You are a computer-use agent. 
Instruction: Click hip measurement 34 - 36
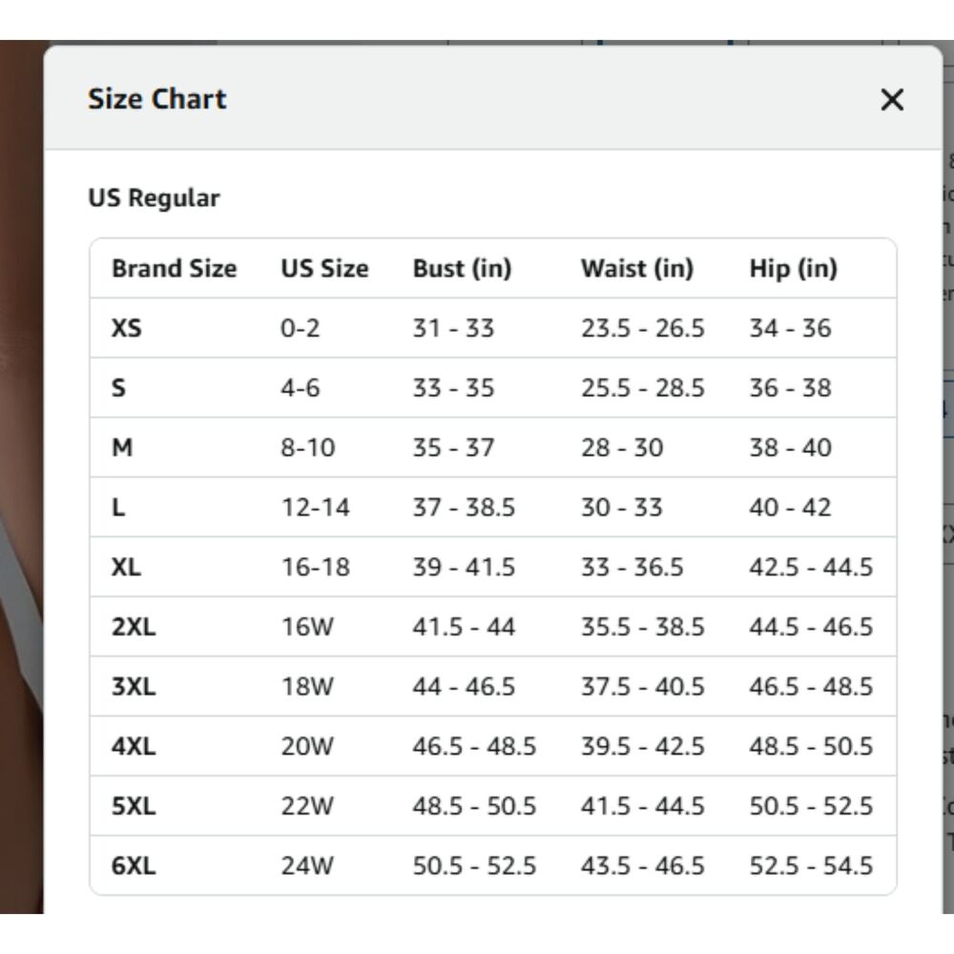(x=790, y=328)
